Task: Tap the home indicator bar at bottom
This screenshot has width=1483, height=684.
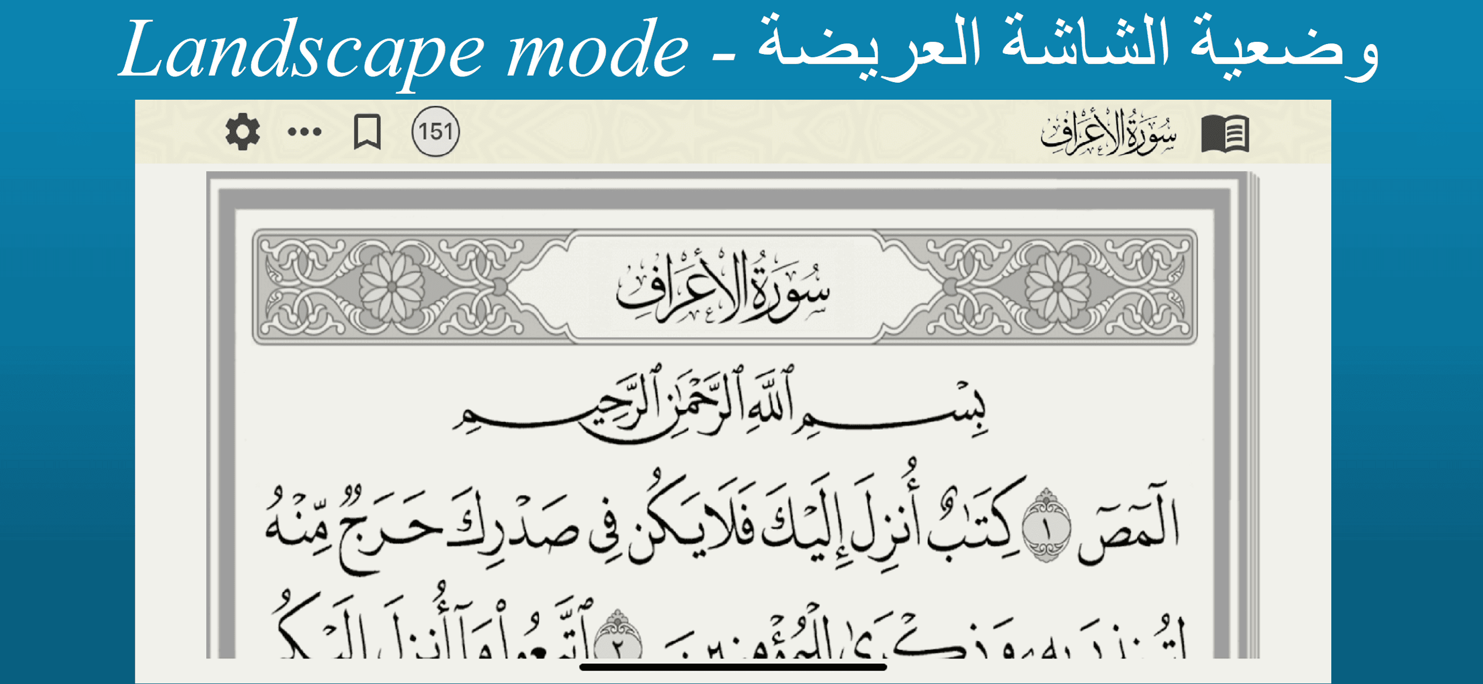Action: point(733,668)
